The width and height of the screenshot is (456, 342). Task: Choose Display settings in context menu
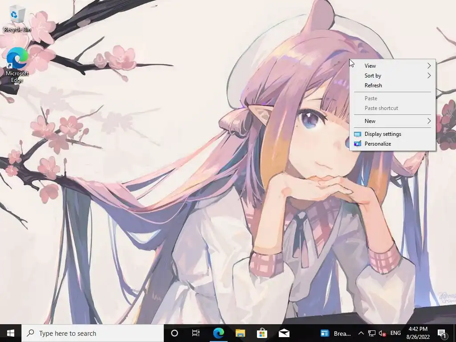[392, 134]
